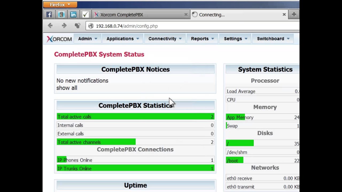Click the globe site identity icon

point(91,26)
